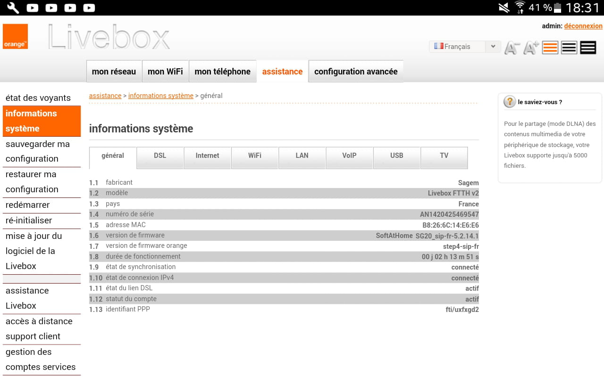Viewport: 604px width, 377px height.
Task: Select the black-on-white contrast theme icon
Action: coord(569,48)
